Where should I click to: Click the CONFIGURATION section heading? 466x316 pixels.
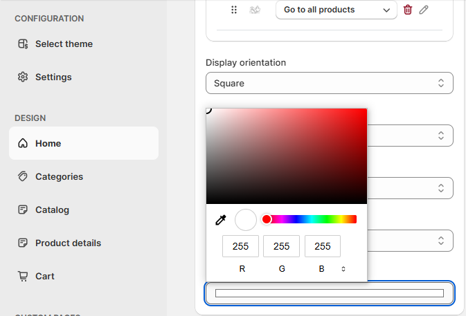point(49,19)
